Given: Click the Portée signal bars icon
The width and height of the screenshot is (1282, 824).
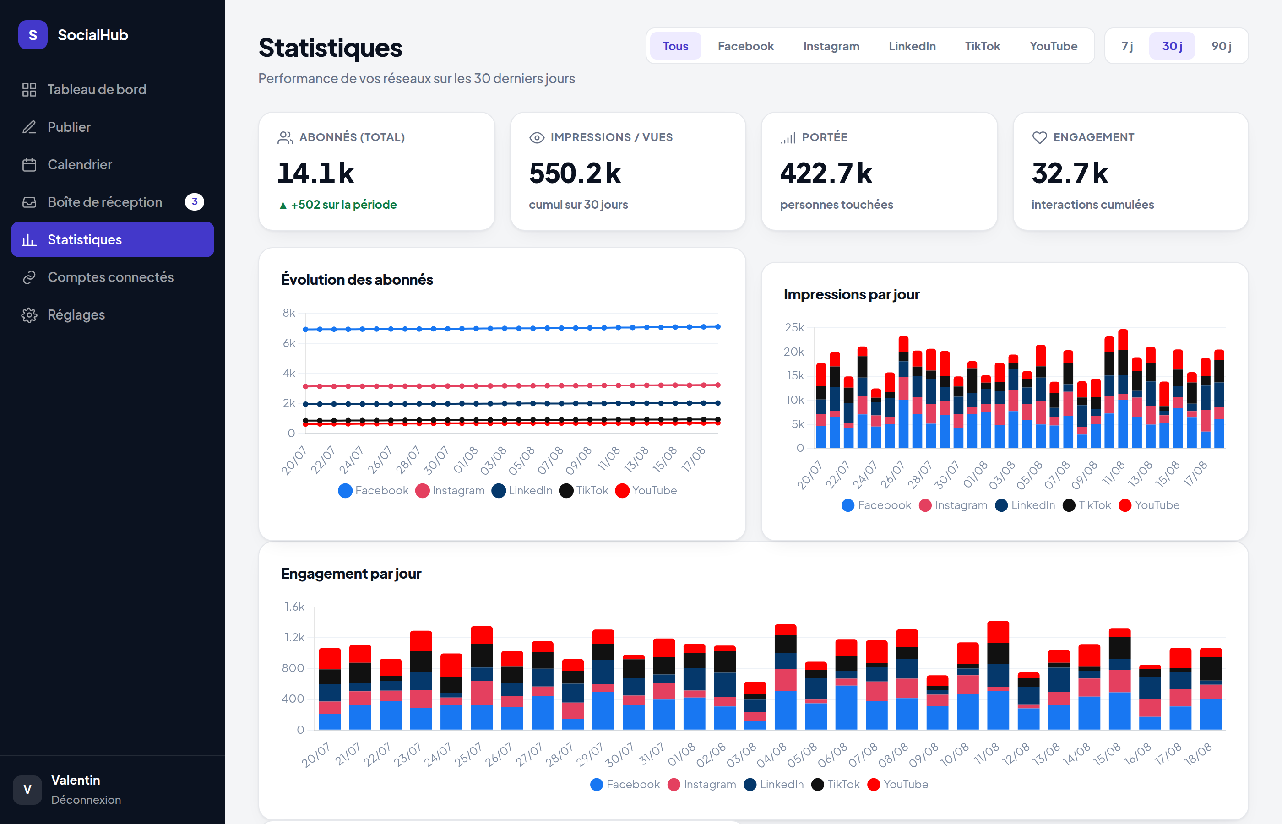Looking at the screenshot, I should [788, 137].
